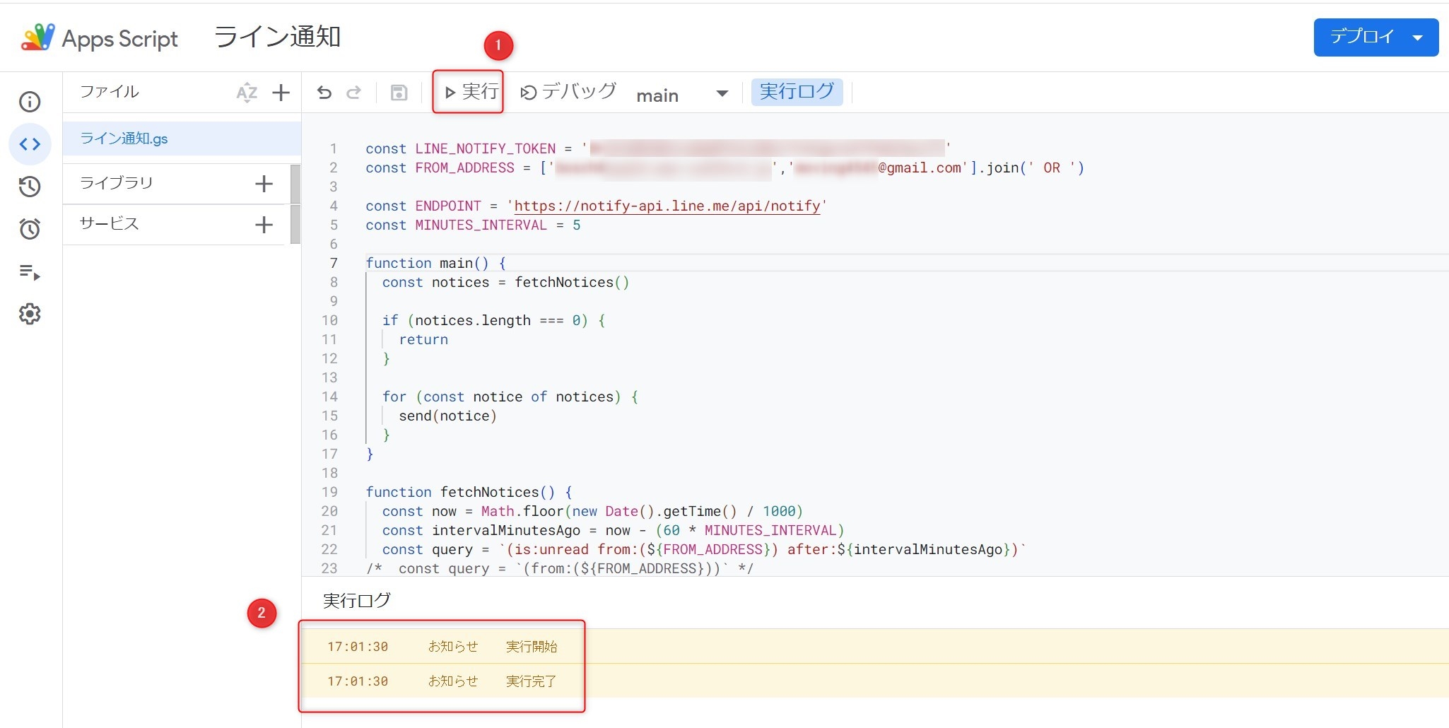This screenshot has width=1449, height=728.
Task: Open the Executions list icon
Action: pyautogui.click(x=30, y=272)
